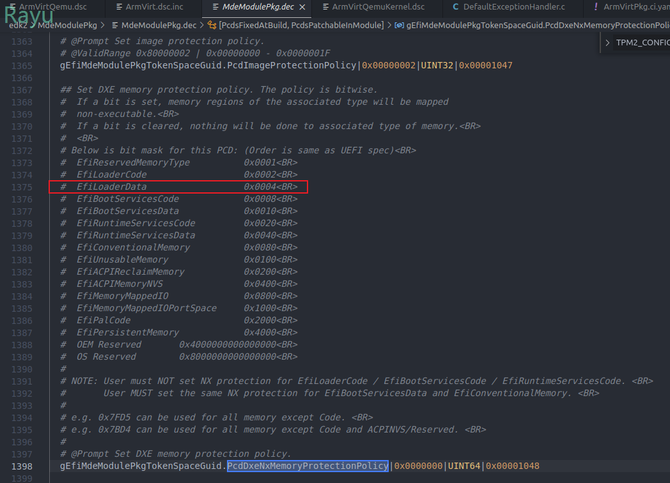Screen dimensions: 670x483
Task: Click the value 0x00001048 on line 1398
Action: pyautogui.click(x=512, y=466)
